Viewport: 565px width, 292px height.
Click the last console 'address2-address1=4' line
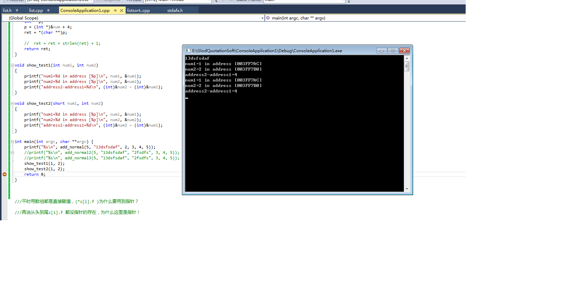click(x=211, y=91)
